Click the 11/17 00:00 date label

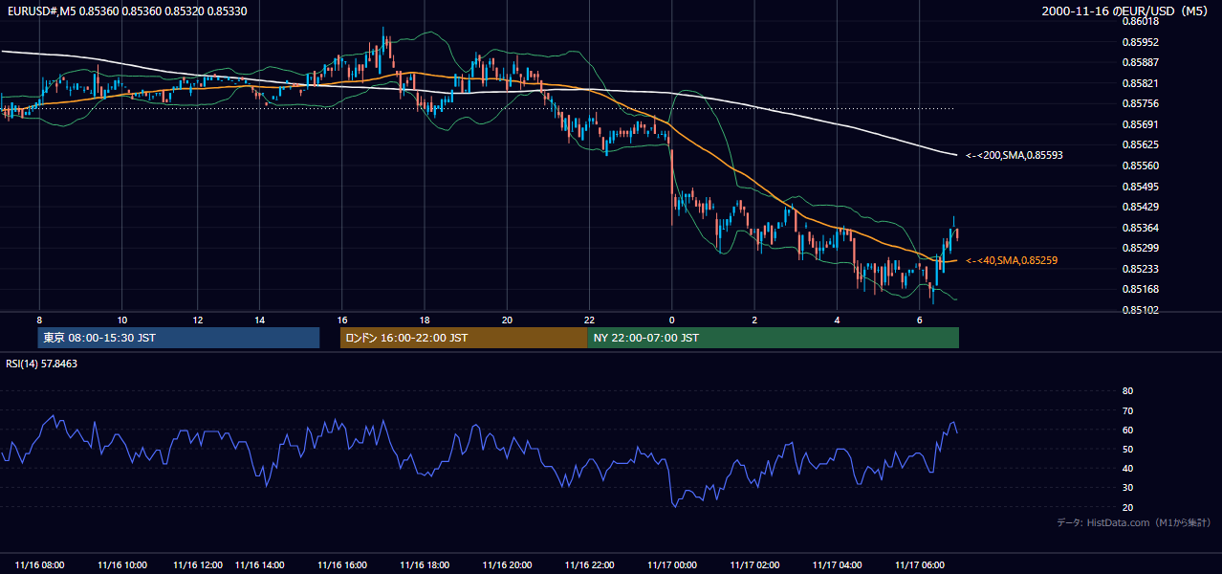pos(671,564)
